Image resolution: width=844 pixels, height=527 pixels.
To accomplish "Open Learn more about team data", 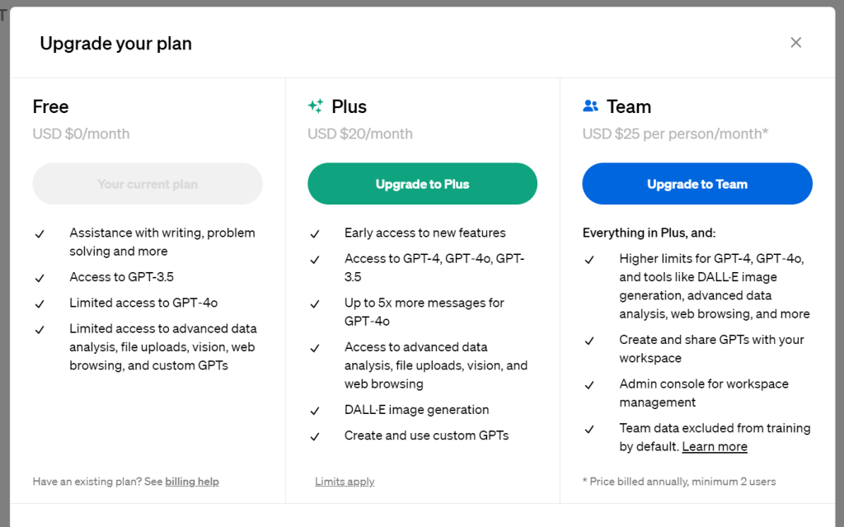I will click(x=715, y=447).
